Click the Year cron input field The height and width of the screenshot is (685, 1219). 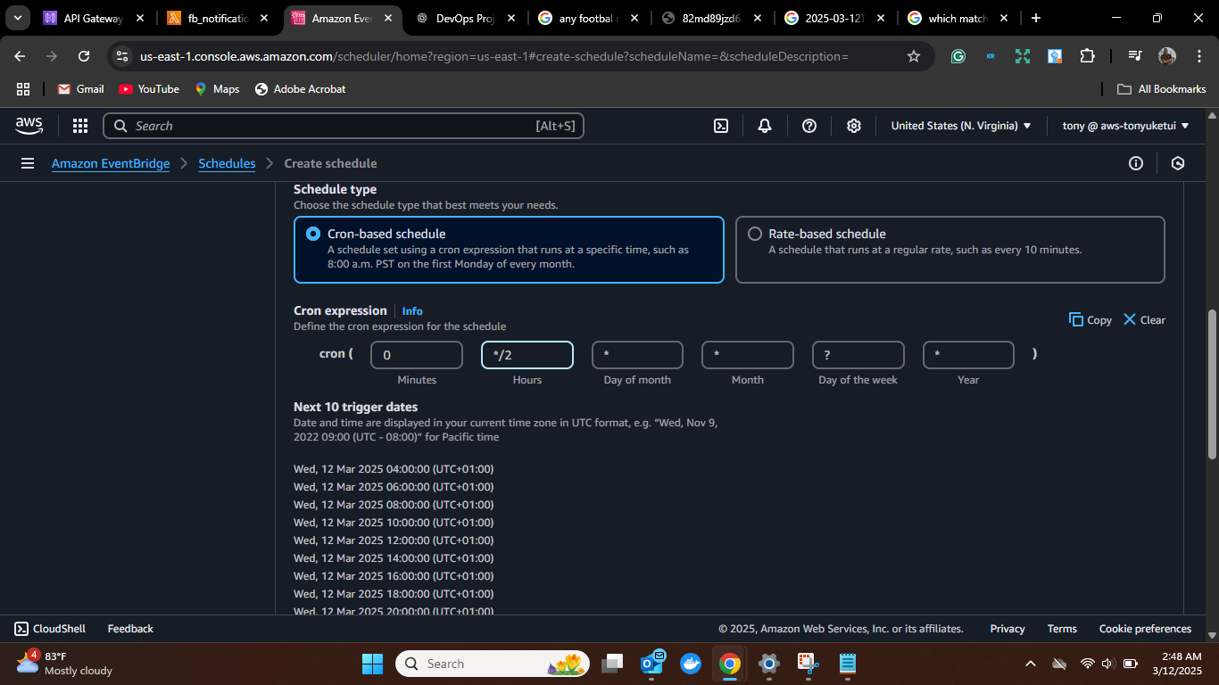[968, 355]
